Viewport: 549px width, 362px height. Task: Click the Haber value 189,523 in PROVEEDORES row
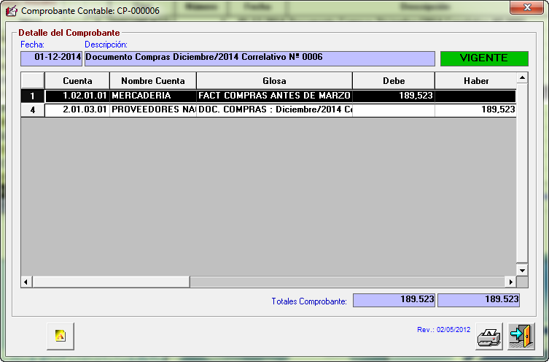[x=475, y=110]
